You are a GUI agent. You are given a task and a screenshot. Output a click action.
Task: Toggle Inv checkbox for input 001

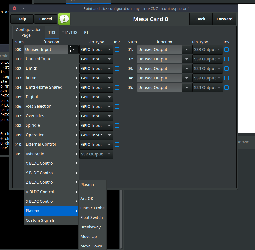[x=117, y=59]
